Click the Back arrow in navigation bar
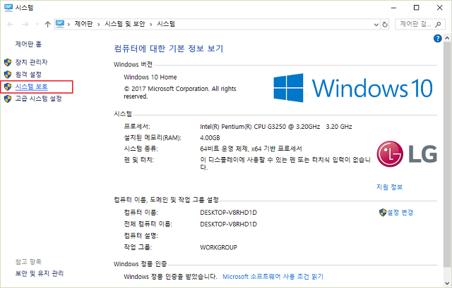Viewport: 452px width, 288px height. 11,25
